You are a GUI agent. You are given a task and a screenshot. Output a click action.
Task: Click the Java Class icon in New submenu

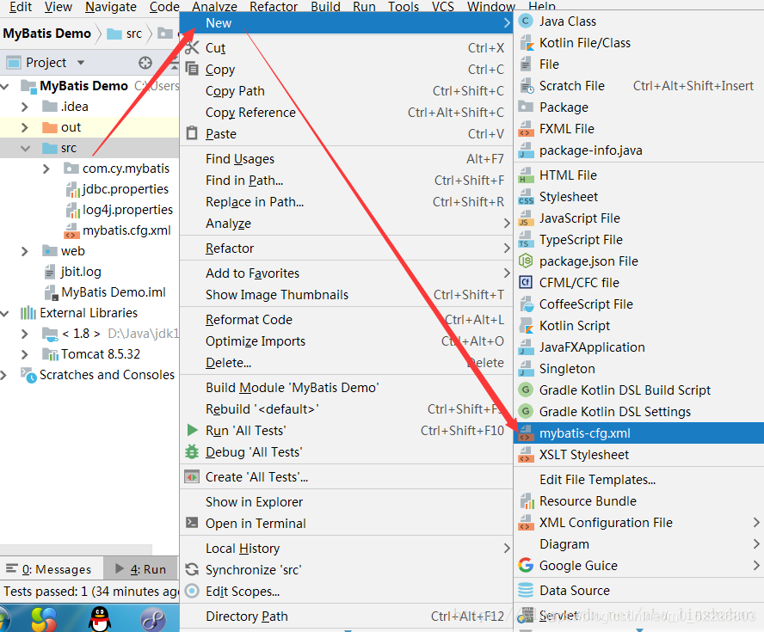click(x=526, y=21)
